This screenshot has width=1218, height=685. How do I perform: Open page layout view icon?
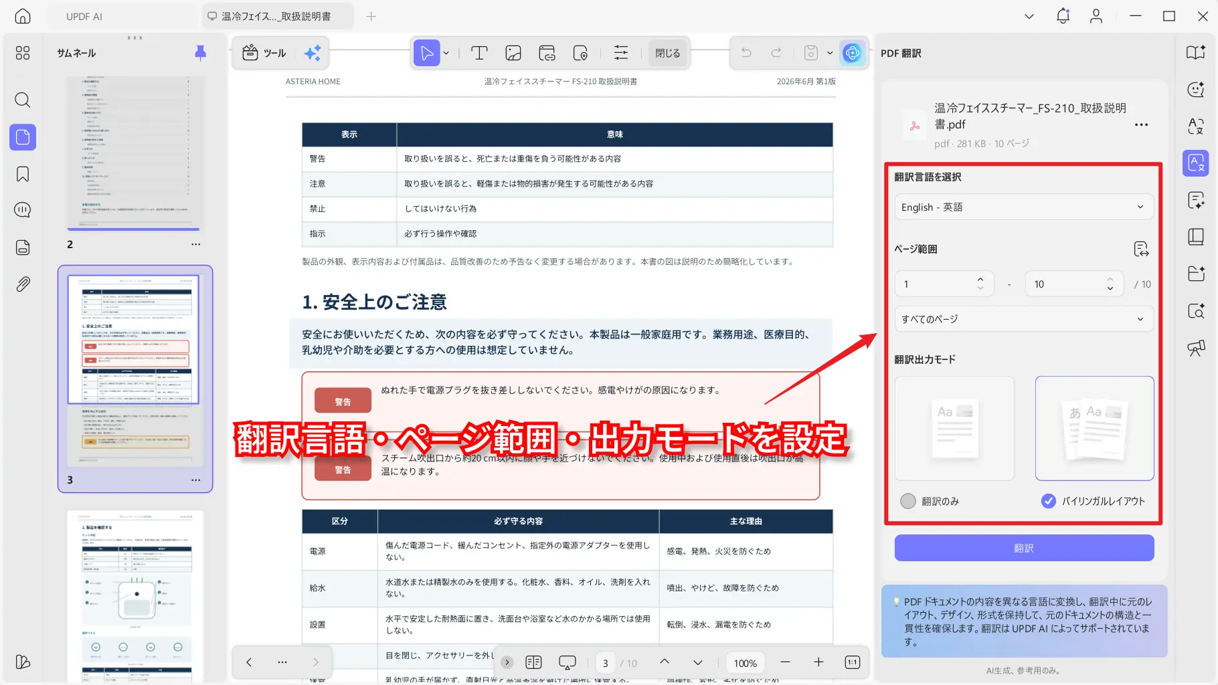[534, 663]
